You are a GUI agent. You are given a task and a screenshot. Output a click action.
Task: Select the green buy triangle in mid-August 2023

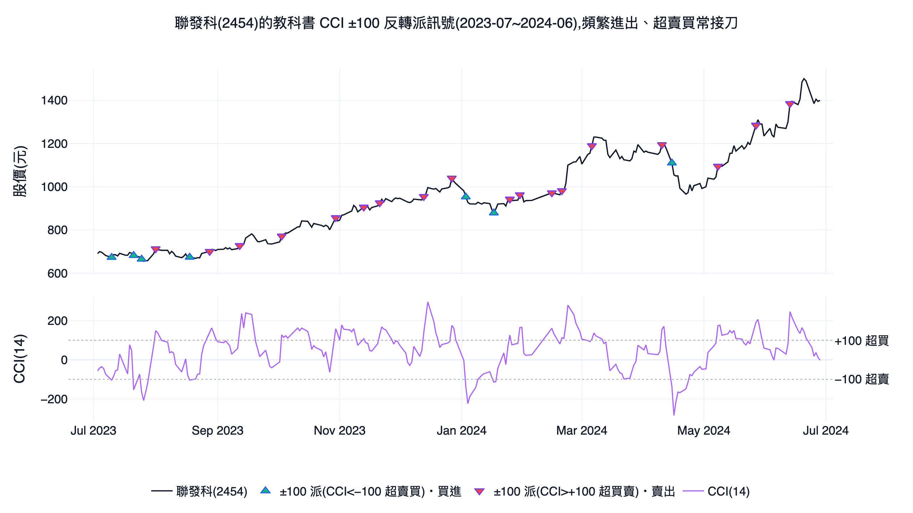(x=190, y=256)
